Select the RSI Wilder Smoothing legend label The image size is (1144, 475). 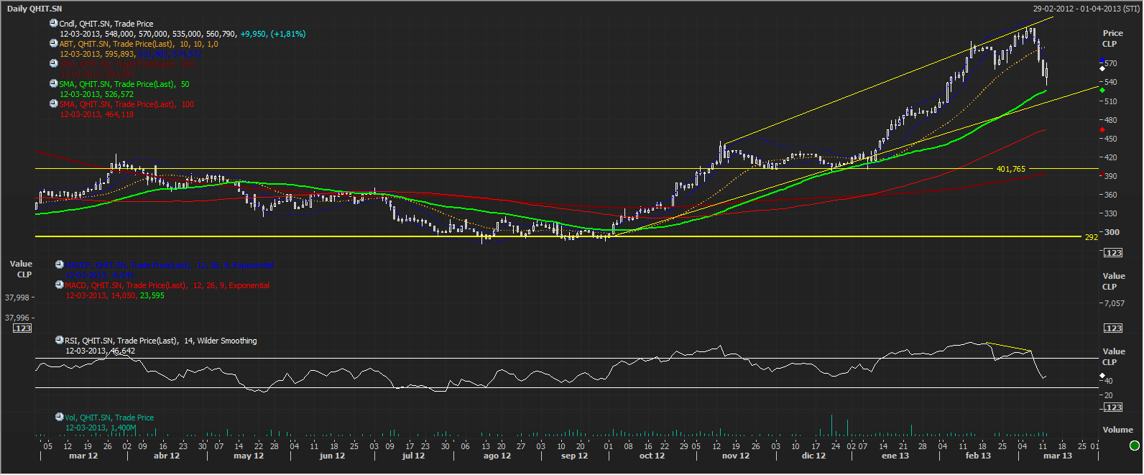(161, 341)
